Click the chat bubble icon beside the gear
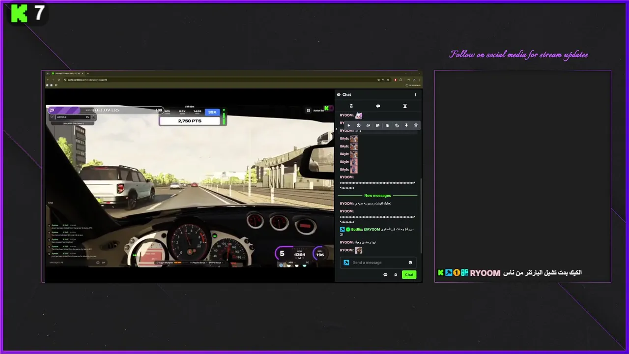The height and width of the screenshot is (354, 629). [x=385, y=275]
